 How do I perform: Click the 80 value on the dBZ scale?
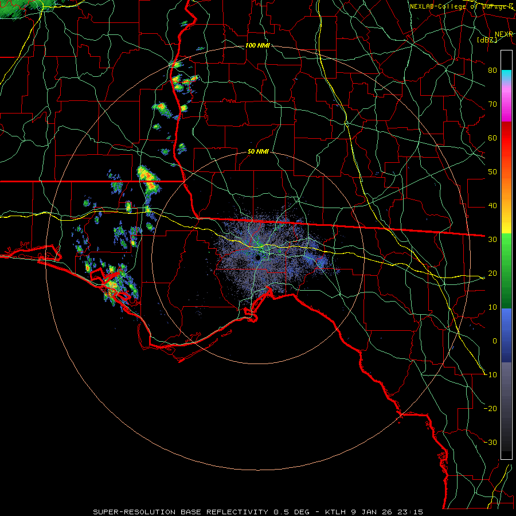click(492, 71)
